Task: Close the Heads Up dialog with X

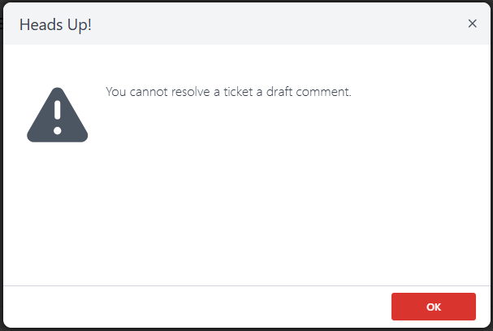Action: 472,24
